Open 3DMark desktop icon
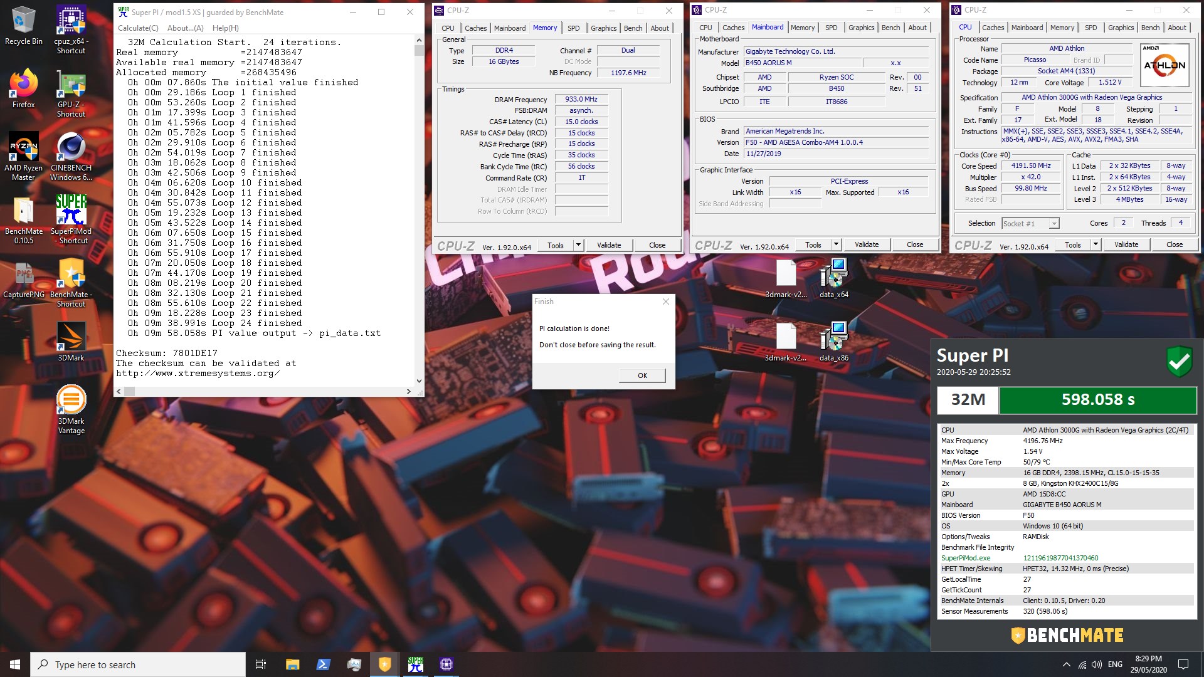Screen dimensions: 1204x677 click(x=71, y=342)
